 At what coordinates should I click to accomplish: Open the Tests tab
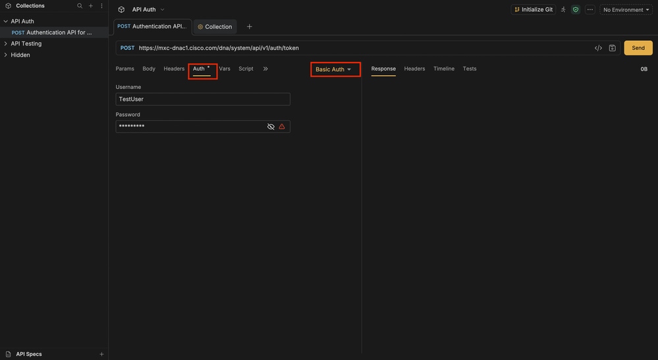(x=470, y=69)
